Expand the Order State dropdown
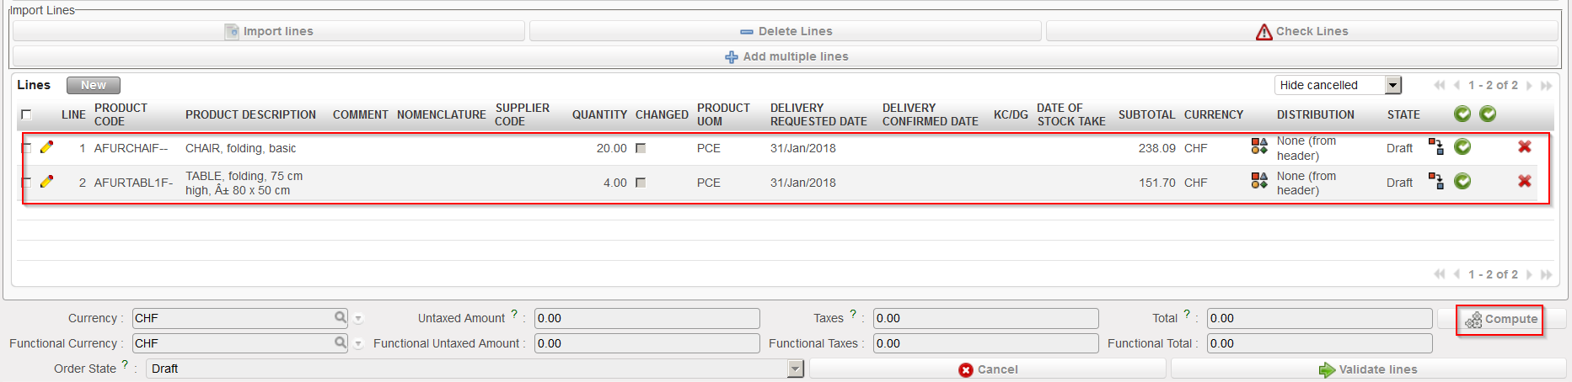This screenshot has height=382, width=1572. [795, 369]
